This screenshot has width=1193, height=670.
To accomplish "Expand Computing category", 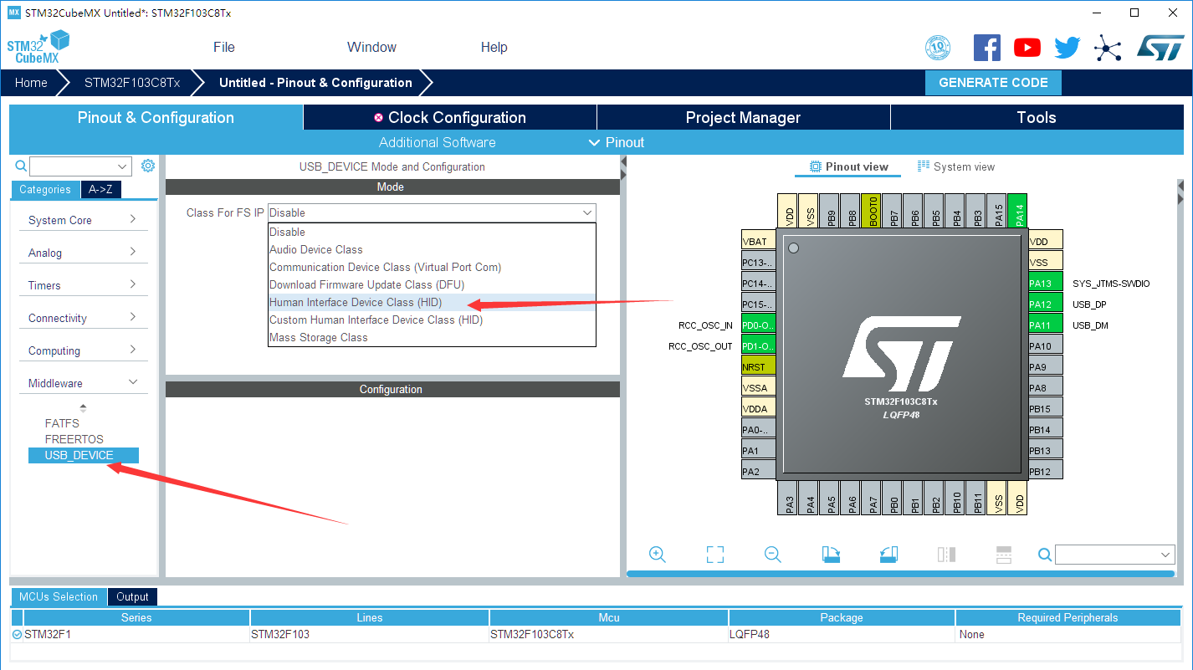I will coord(84,350).
